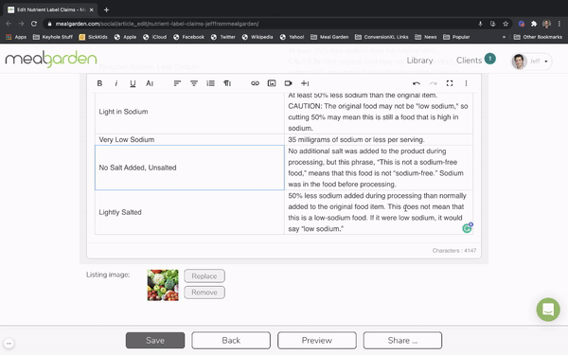Open the text alignment left icon
This screenshot has height=355, width=568.
(177, 83)
